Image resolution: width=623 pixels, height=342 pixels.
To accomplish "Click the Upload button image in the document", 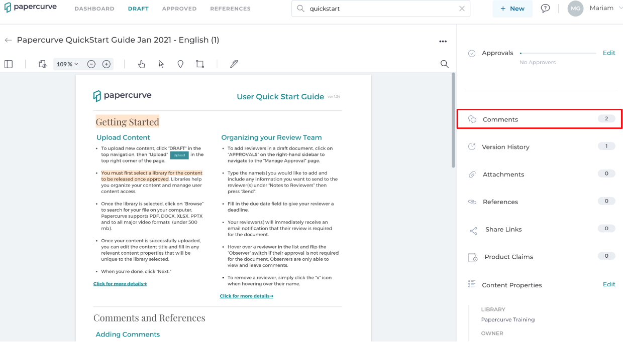I will tap(179, 155).
